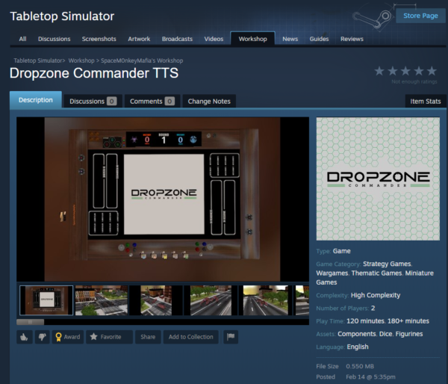
Task: Open the Reviews tab
Action: click(x=352, y=39)
